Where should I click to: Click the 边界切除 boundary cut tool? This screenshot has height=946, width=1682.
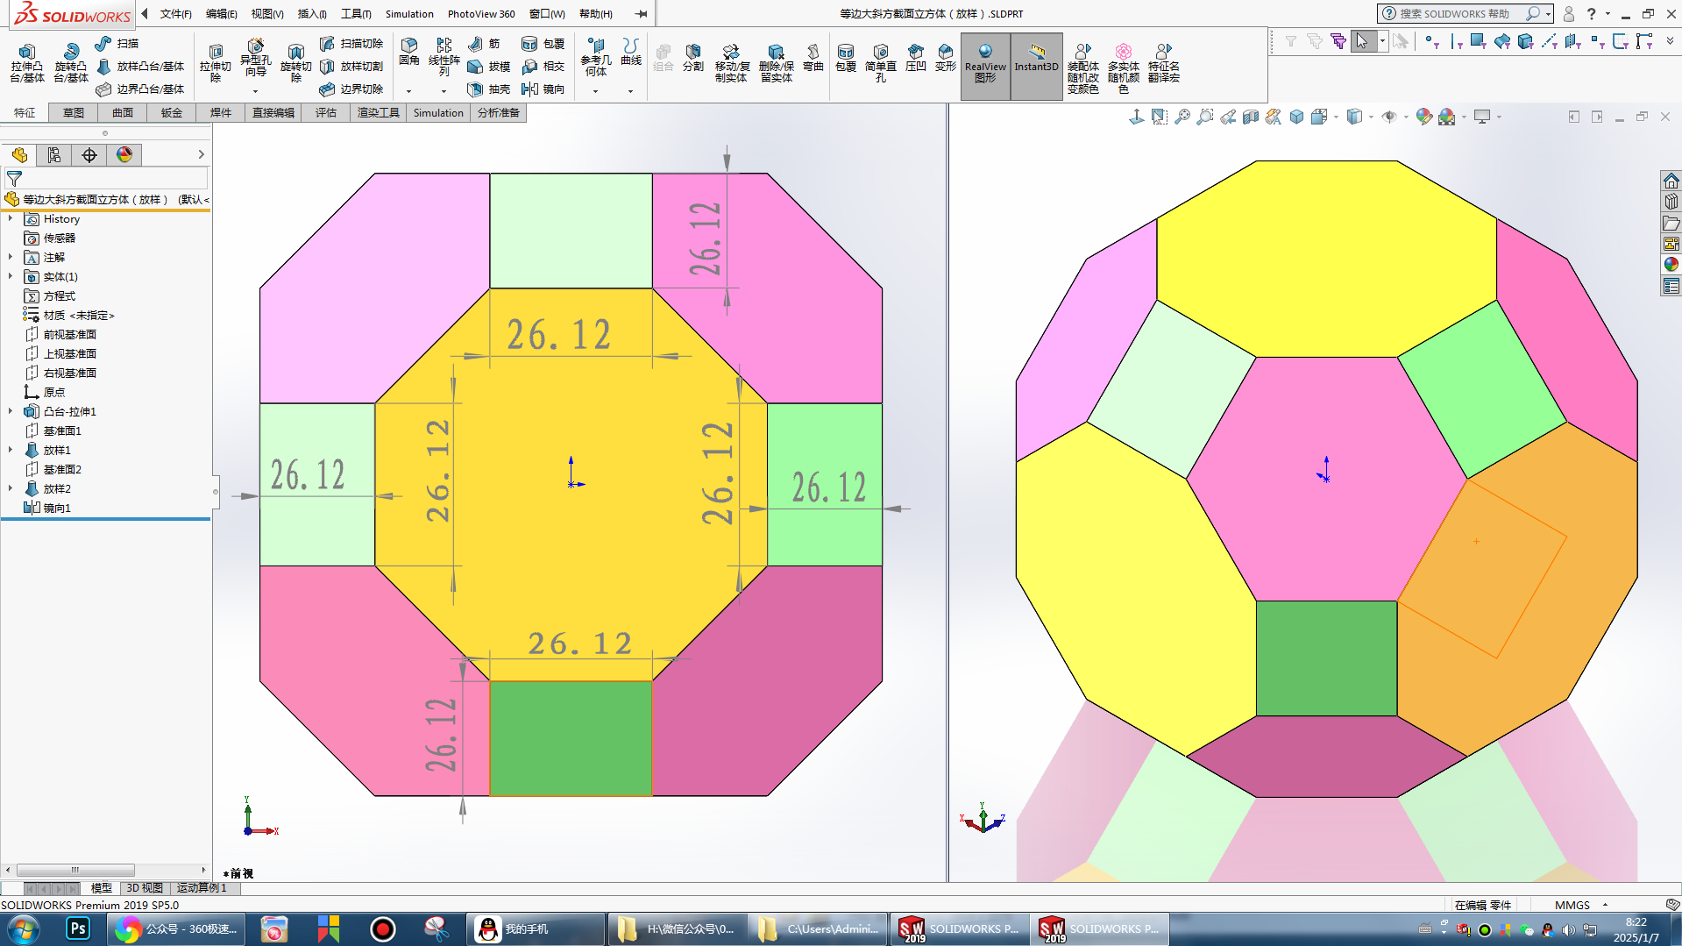click(351, 89)
